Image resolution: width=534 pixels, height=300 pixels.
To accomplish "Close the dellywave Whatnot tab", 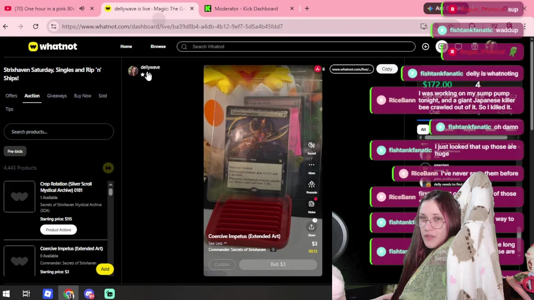I will 192,8.
